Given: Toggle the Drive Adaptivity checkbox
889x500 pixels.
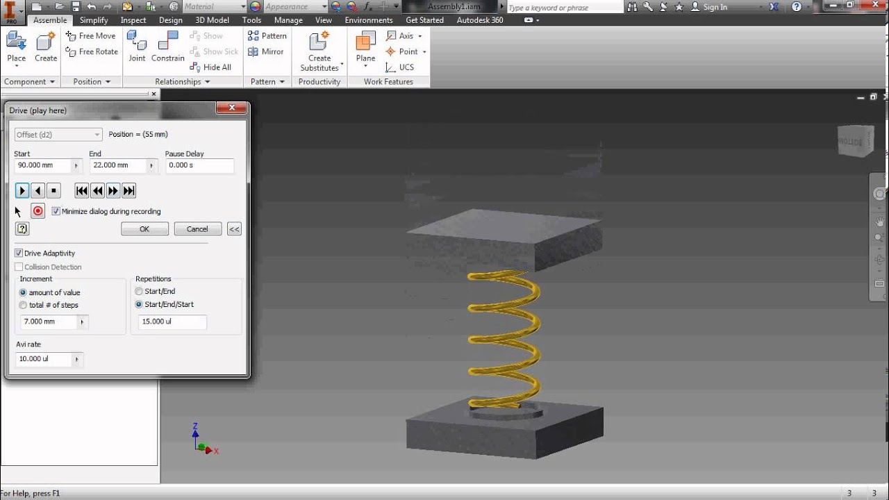Looking at the screenshot, I should click(x=19, y=253).
